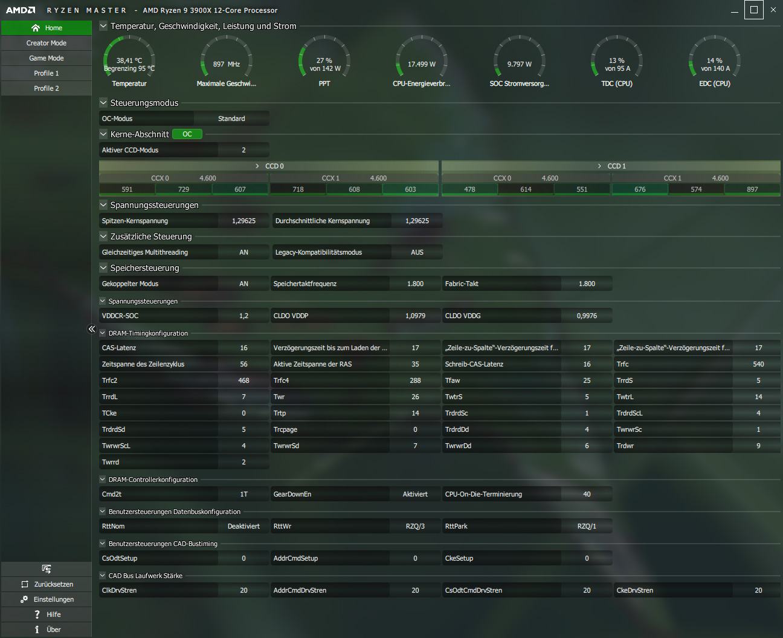Collapse the Zusätzliche Steuerung section
This screenshot has width=783, height=638.
[103, 236]
